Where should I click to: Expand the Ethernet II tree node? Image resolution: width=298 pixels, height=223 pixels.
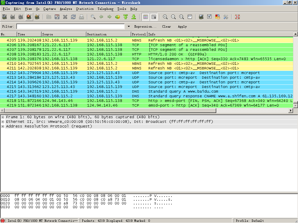point(3,122)
